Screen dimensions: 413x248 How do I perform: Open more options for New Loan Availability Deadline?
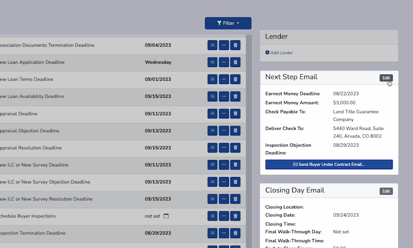point(224,96)
